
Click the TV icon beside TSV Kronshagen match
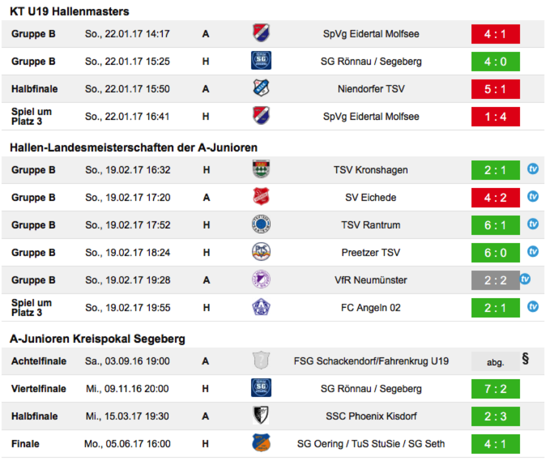click(x=533, y=169)
